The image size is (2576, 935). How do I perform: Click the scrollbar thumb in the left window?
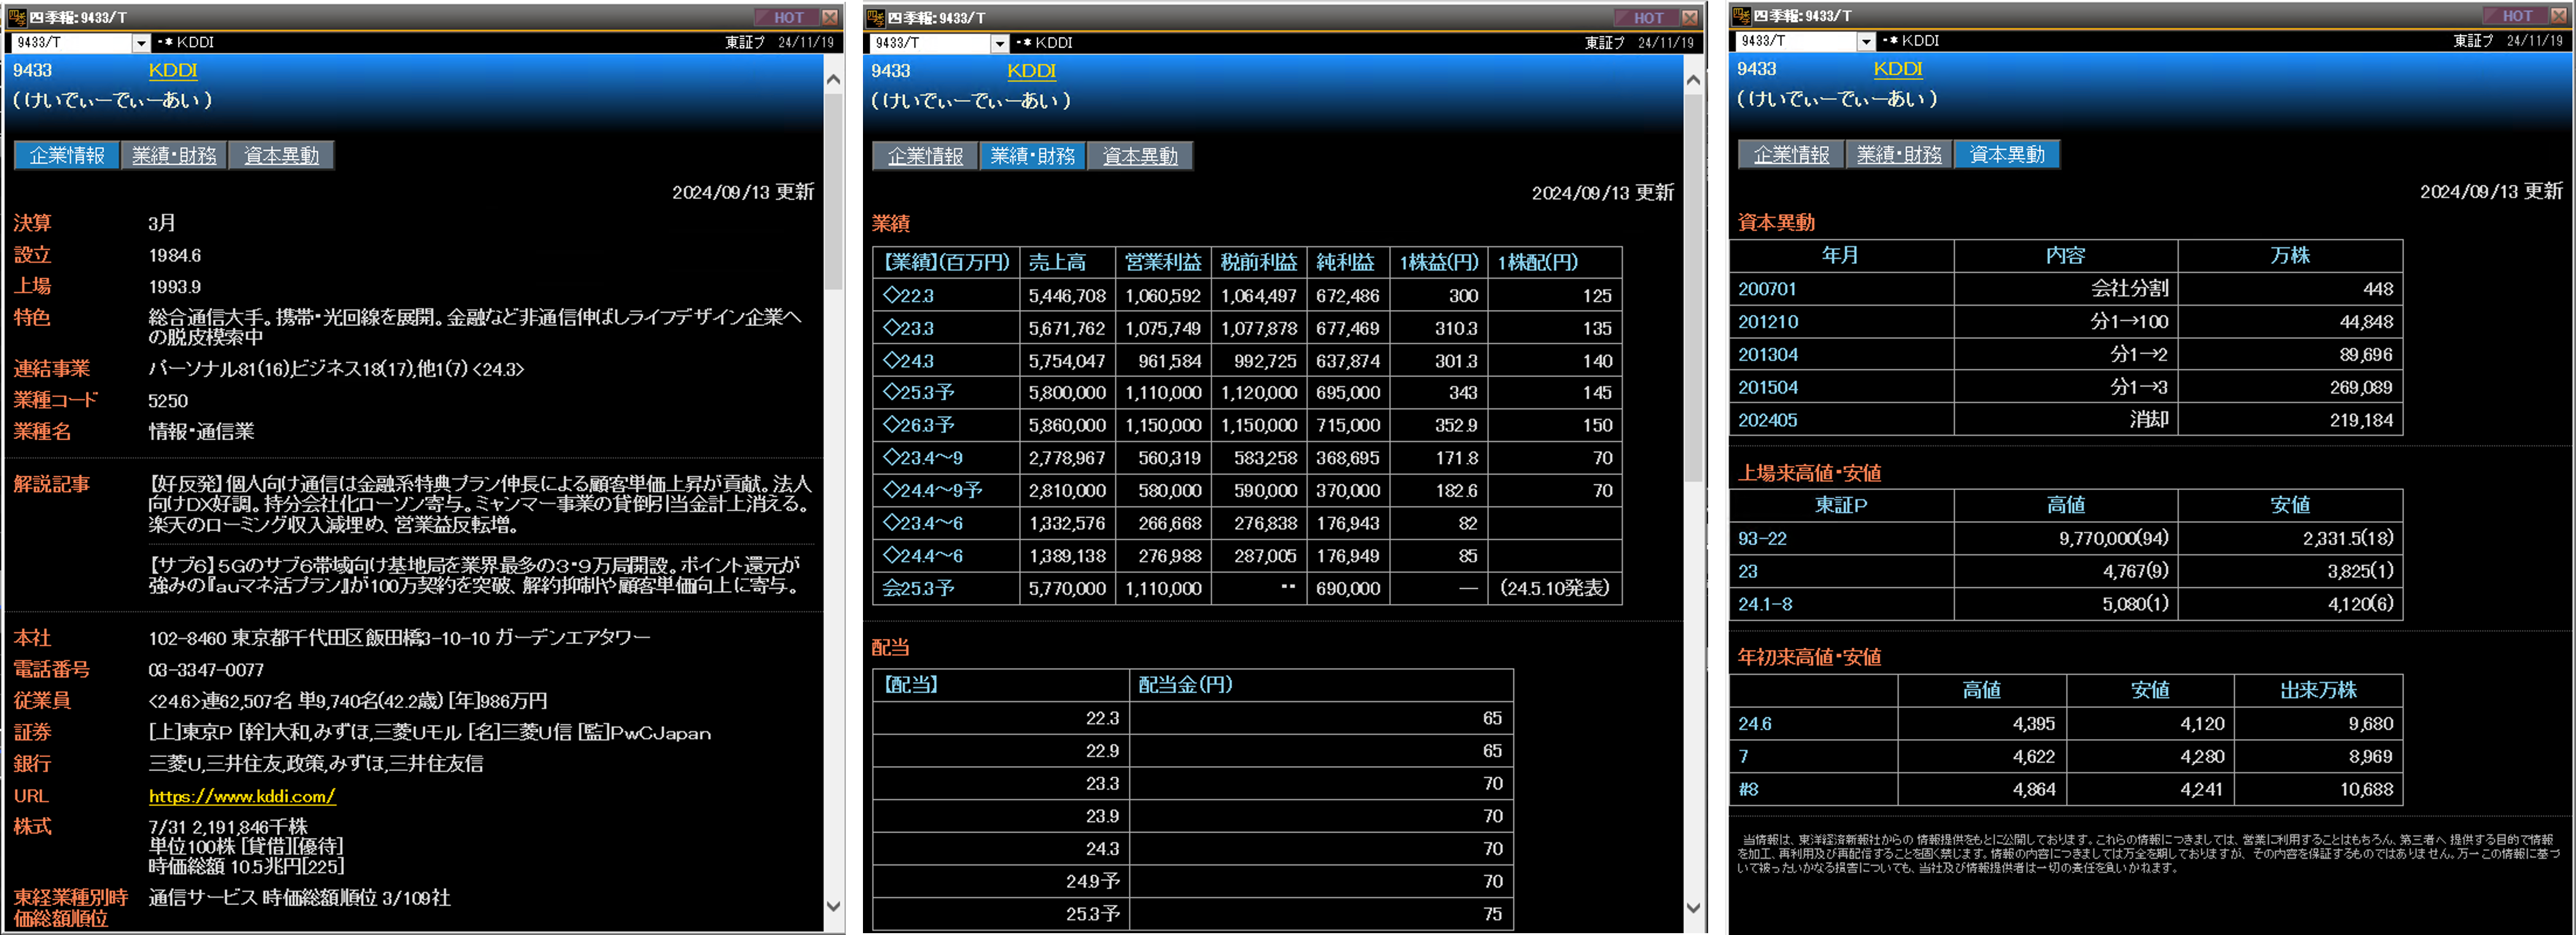pyautogui.click(x=833, y=192)
